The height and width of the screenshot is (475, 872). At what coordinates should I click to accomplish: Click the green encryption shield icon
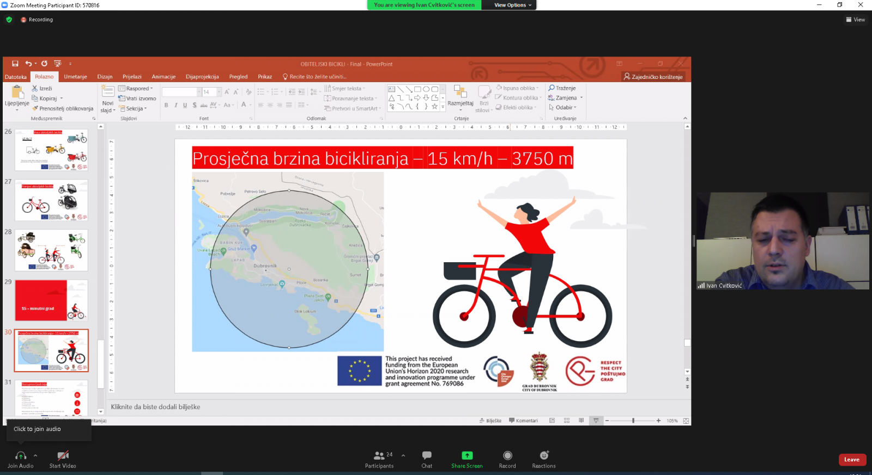[x=9, y=20]
